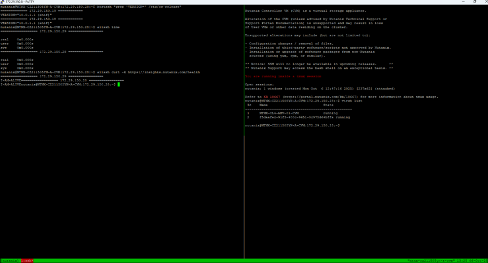Select the red '1:ssh*' tmux window tab
Viewport: 488px width, 263px height.
28,261
